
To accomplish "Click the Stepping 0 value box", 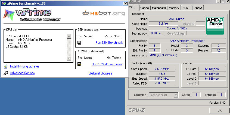I will 219,46.
